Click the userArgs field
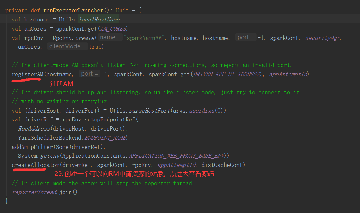The width and height of the screenshot is (360, 213). (202, 111)
